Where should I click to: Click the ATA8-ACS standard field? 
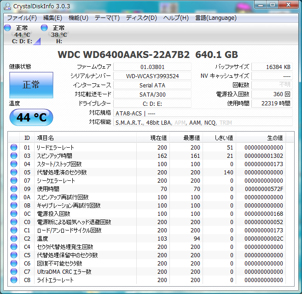click(203, 113)
